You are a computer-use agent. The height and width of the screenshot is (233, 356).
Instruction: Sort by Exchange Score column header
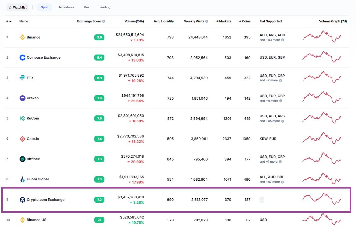tap(89, 21)
